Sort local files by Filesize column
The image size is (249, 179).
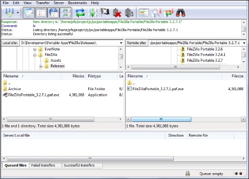(x=74, y=76)
